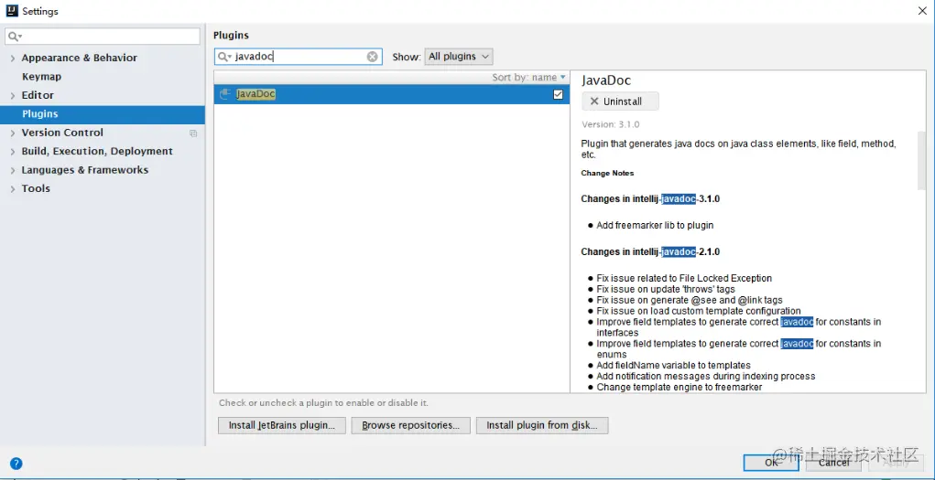This screenshot has height=480, width=935.
Task: Click Browse repositories button
Action: point(411,425)
